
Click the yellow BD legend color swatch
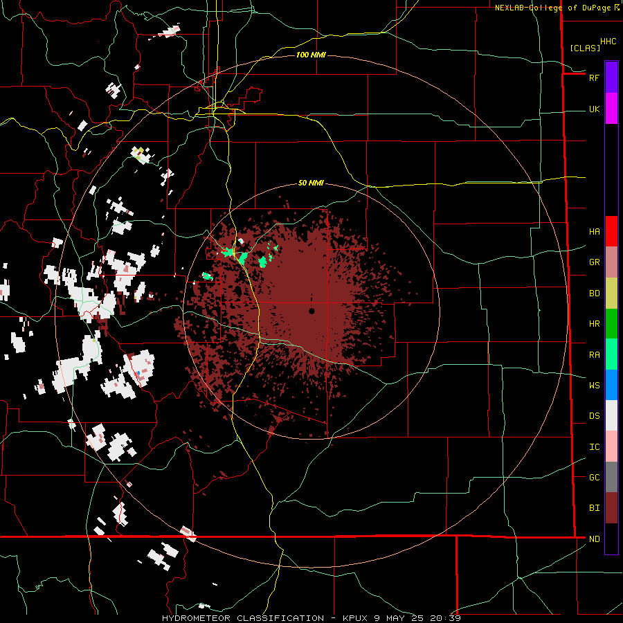click(611, 294)
